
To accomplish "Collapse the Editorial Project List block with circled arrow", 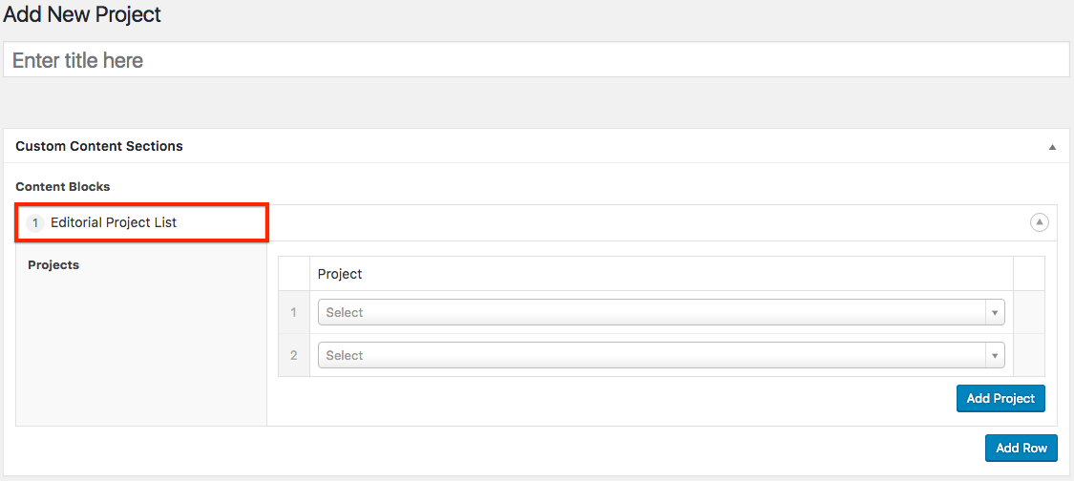I will (1039, 222).
